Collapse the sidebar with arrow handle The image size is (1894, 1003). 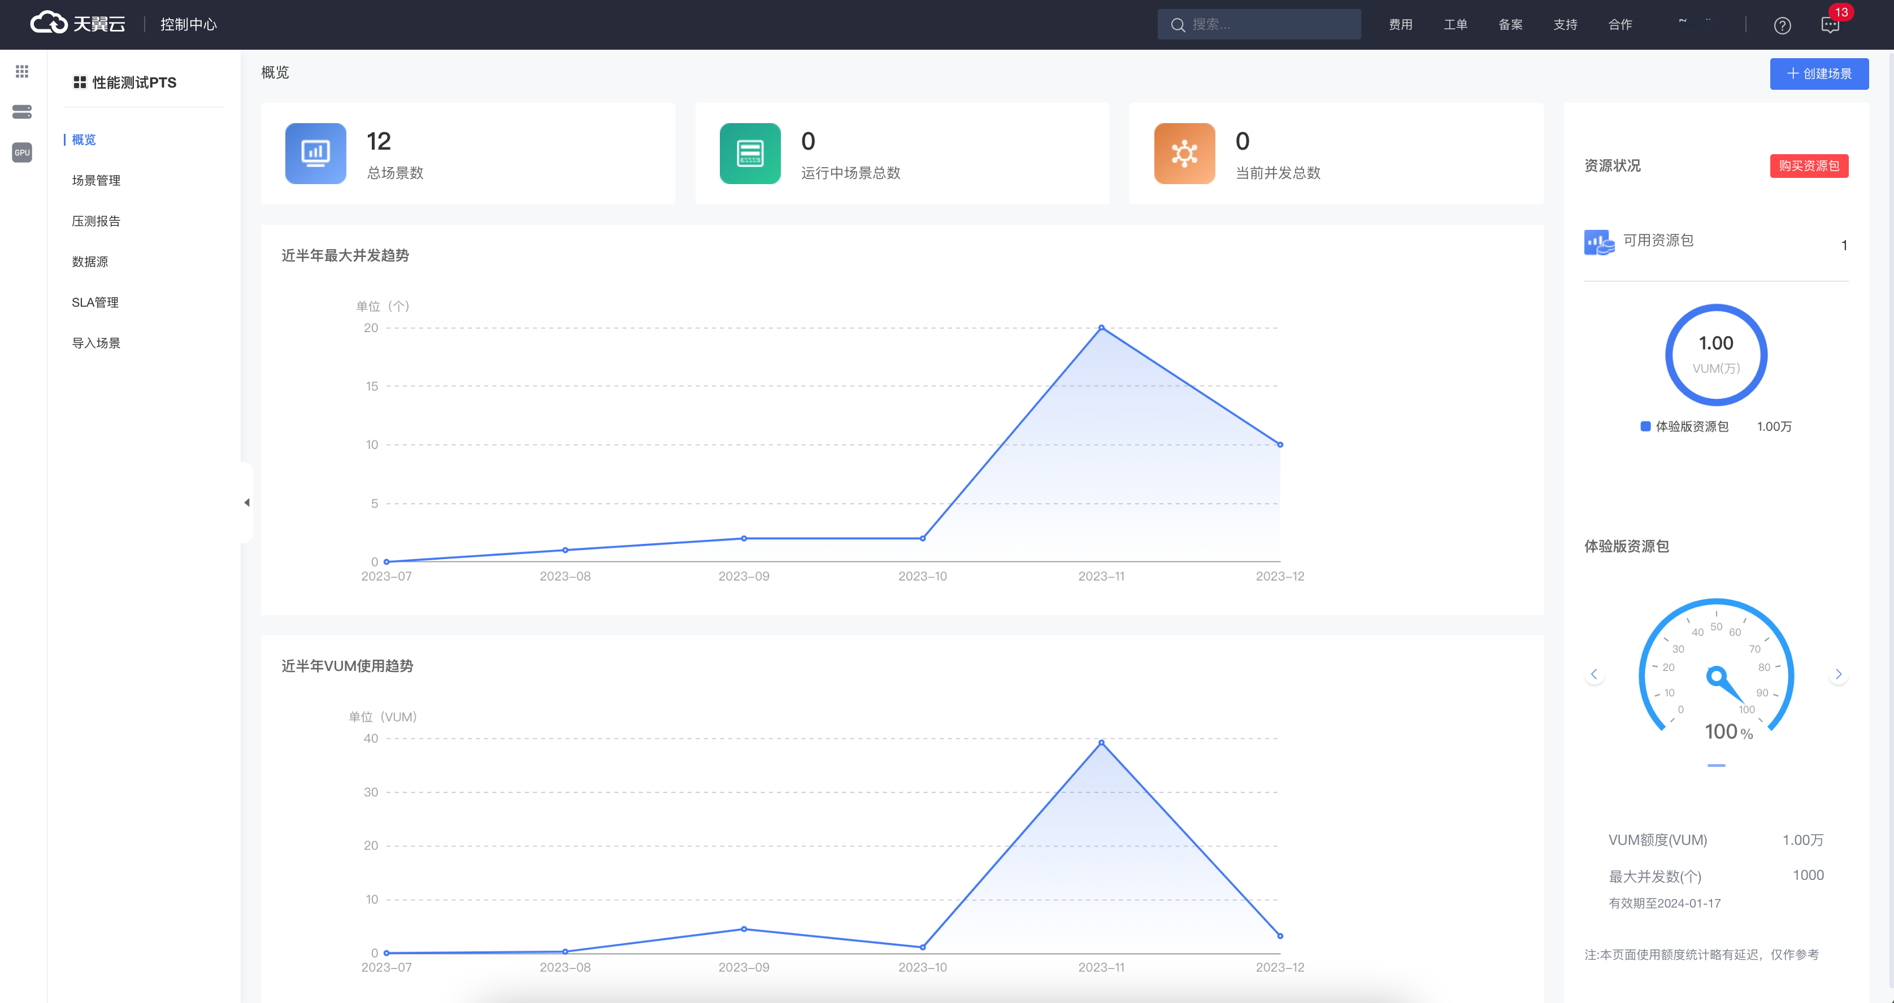(247, 503)
